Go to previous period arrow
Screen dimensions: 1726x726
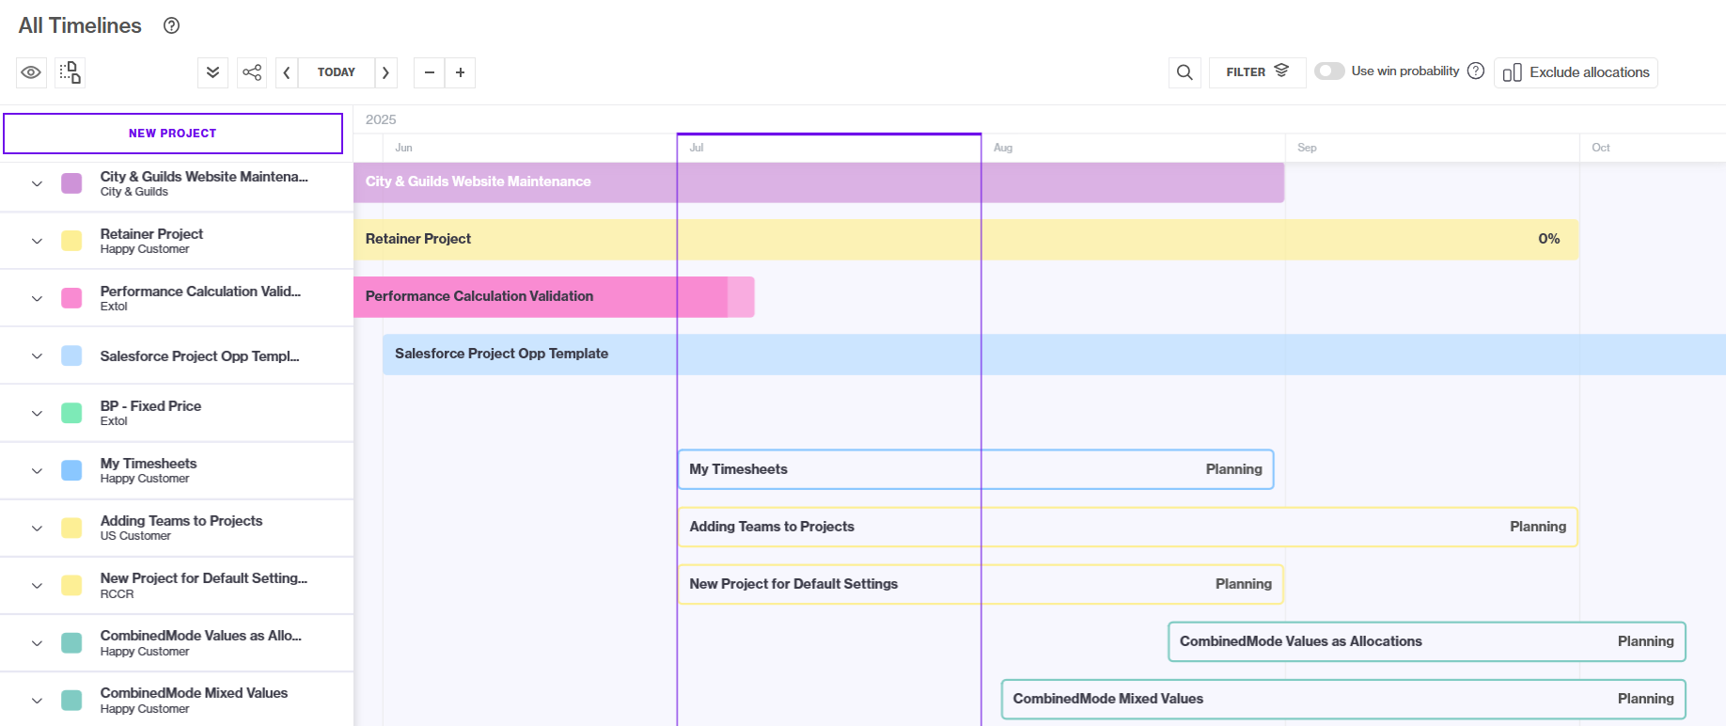tap(287, 72)
